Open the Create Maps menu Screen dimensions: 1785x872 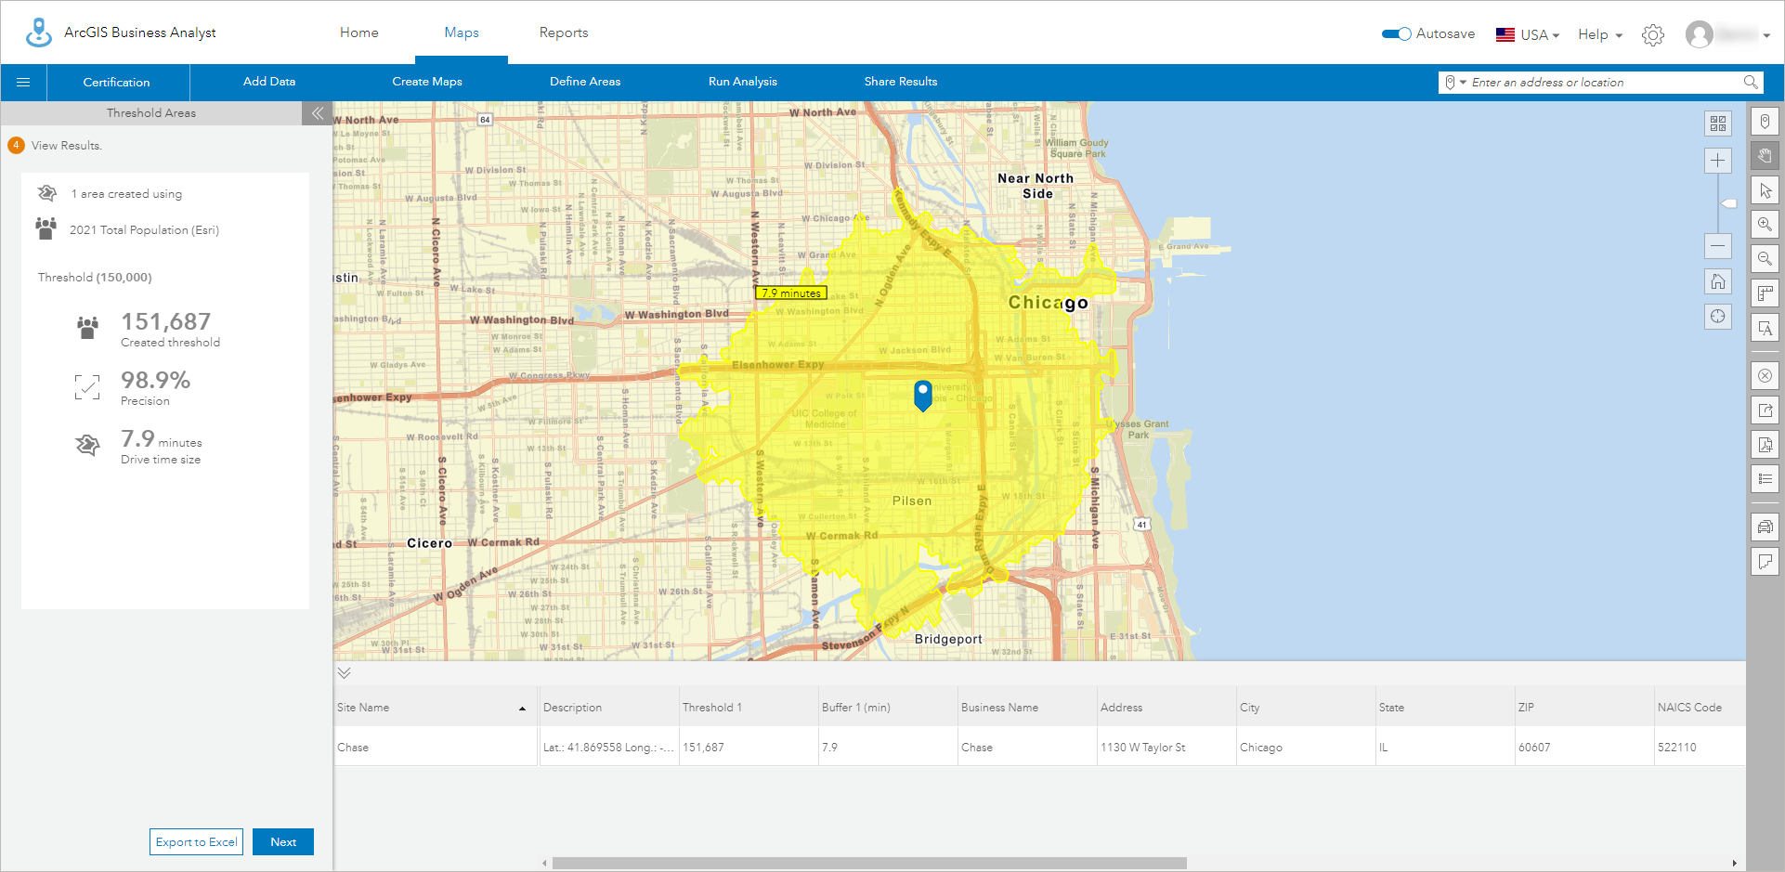click(x=427, y=82)
